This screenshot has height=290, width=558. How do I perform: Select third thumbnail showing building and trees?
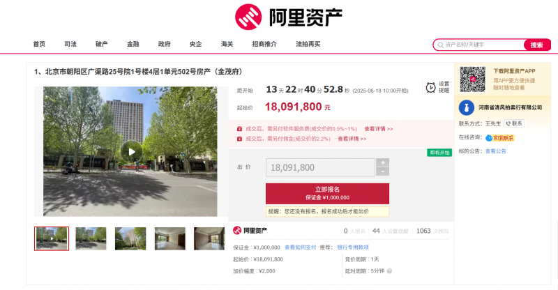click(x=130, y=238)
